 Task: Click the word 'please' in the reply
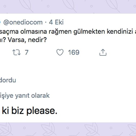coord(41,111)
